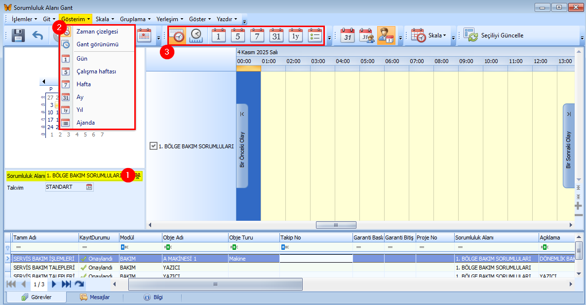
Task: Click the Day view calendar icon
Action: pyautogui.click(x=219, y=36)
